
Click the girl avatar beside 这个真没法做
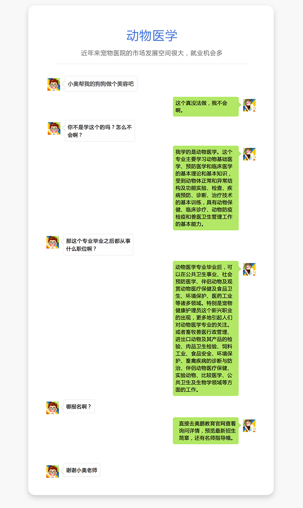(x=249, y=105)
